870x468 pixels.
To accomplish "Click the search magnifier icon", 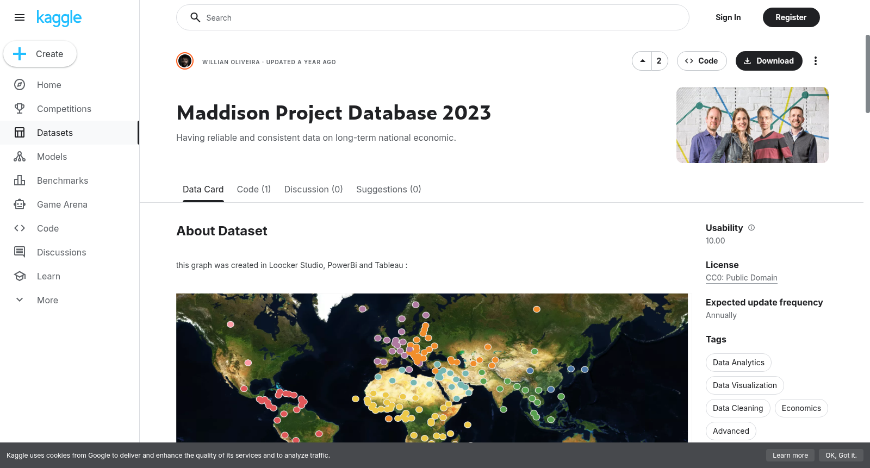I will [195, 17].
